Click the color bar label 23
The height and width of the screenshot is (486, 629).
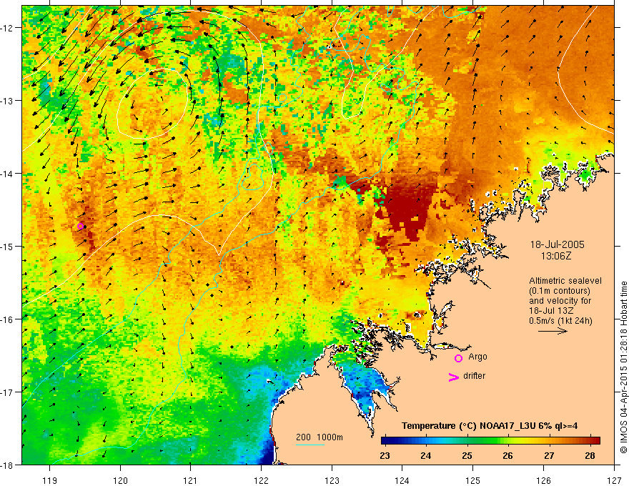coord(385,455)
